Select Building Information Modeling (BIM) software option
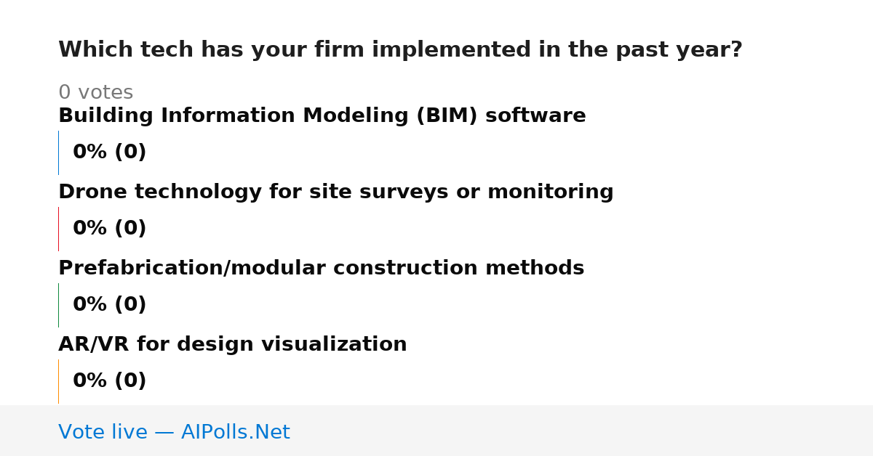The width and height of the screenshot is (873, 456). (322, 116)
